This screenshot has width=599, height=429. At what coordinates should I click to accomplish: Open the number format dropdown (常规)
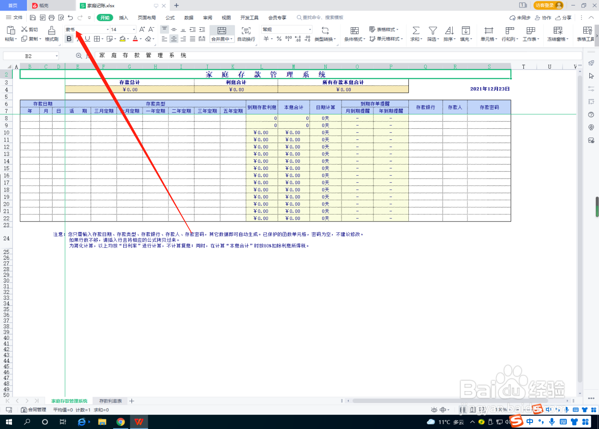click(310, 30)
